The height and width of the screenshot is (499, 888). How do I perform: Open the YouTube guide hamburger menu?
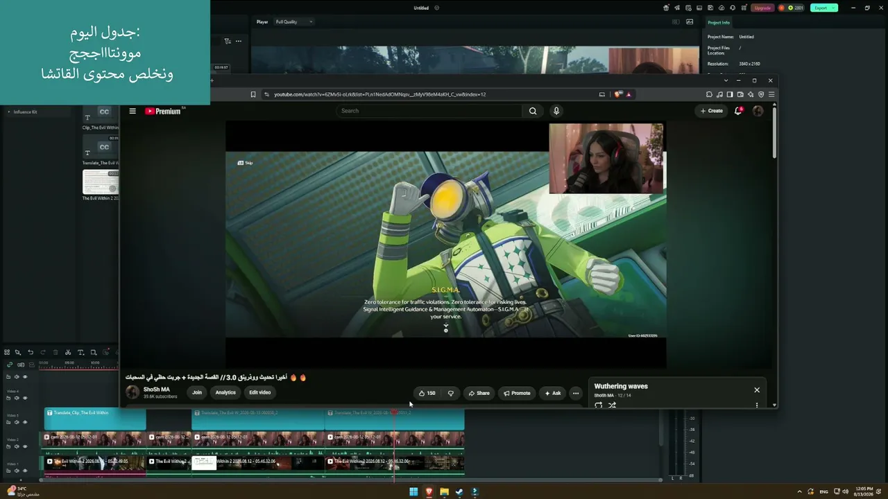pyautogui.click(x=133, y=111)
